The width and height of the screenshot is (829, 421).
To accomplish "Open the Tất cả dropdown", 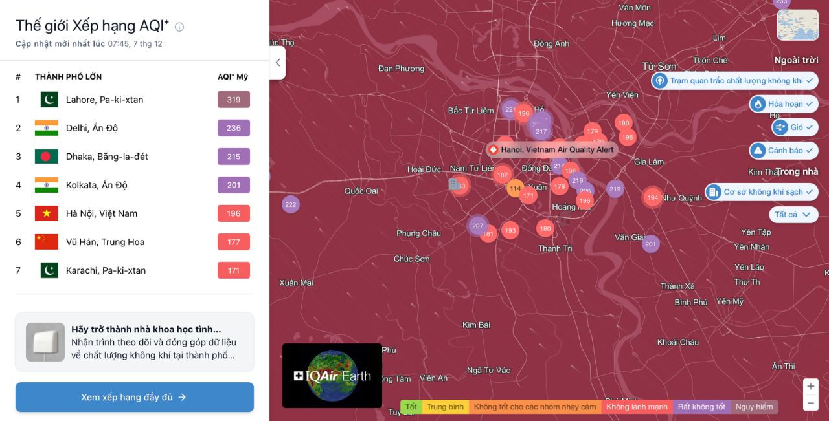I will 793,215.
